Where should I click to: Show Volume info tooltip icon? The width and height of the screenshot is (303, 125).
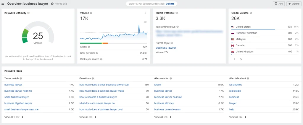click(91, 13)
